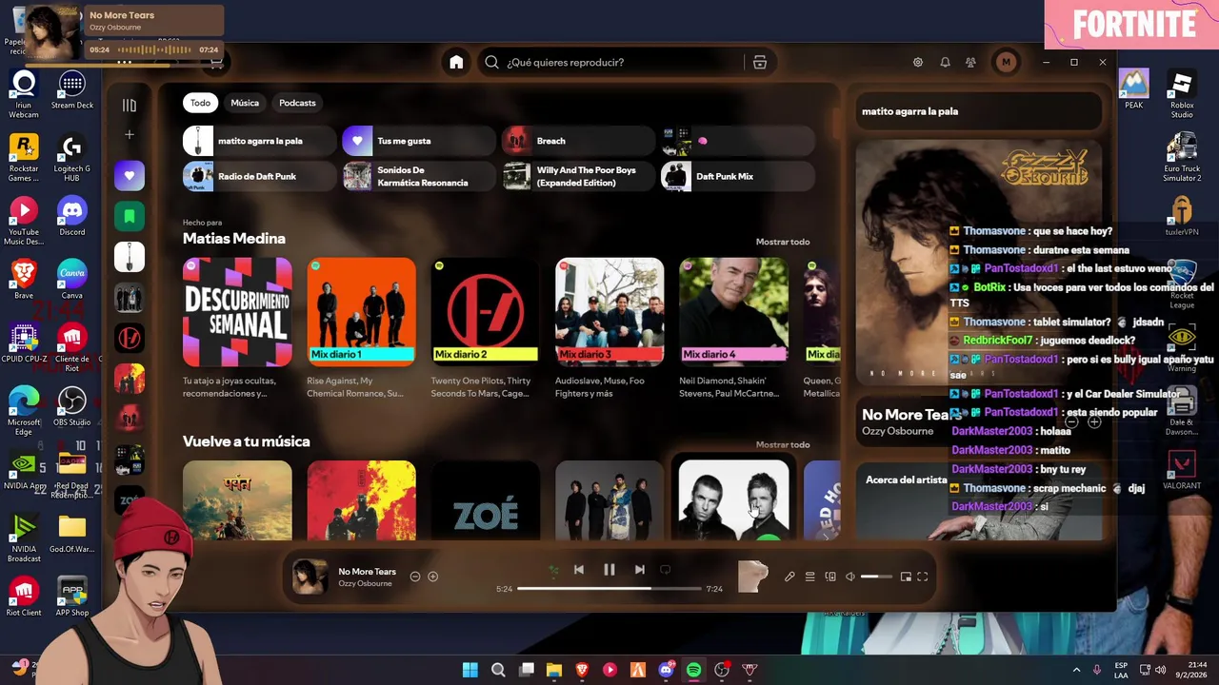The height and width of the screenshot is (685, 1219).
Task: Open Sonidos De Karmática Resonancia shortcut
Action: (x=419, y=176)
